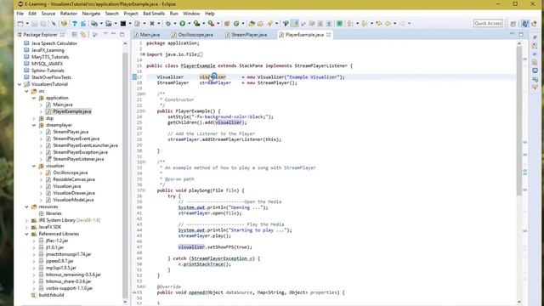Select mp3spi1.9.5.jar in Referenced Libraries
The width and height of the screenshot is (544, 306).
pyautogui.click(x=60, y=268)
